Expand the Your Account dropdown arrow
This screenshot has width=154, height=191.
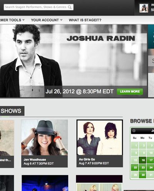coord(61,20)
